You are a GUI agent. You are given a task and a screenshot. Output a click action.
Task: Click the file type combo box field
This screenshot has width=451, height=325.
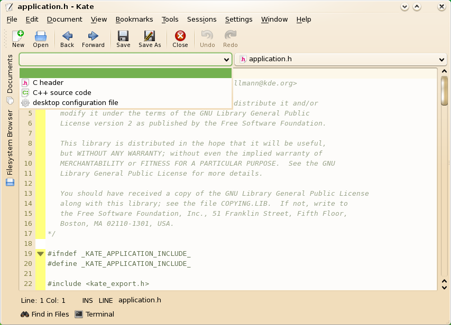125,60
